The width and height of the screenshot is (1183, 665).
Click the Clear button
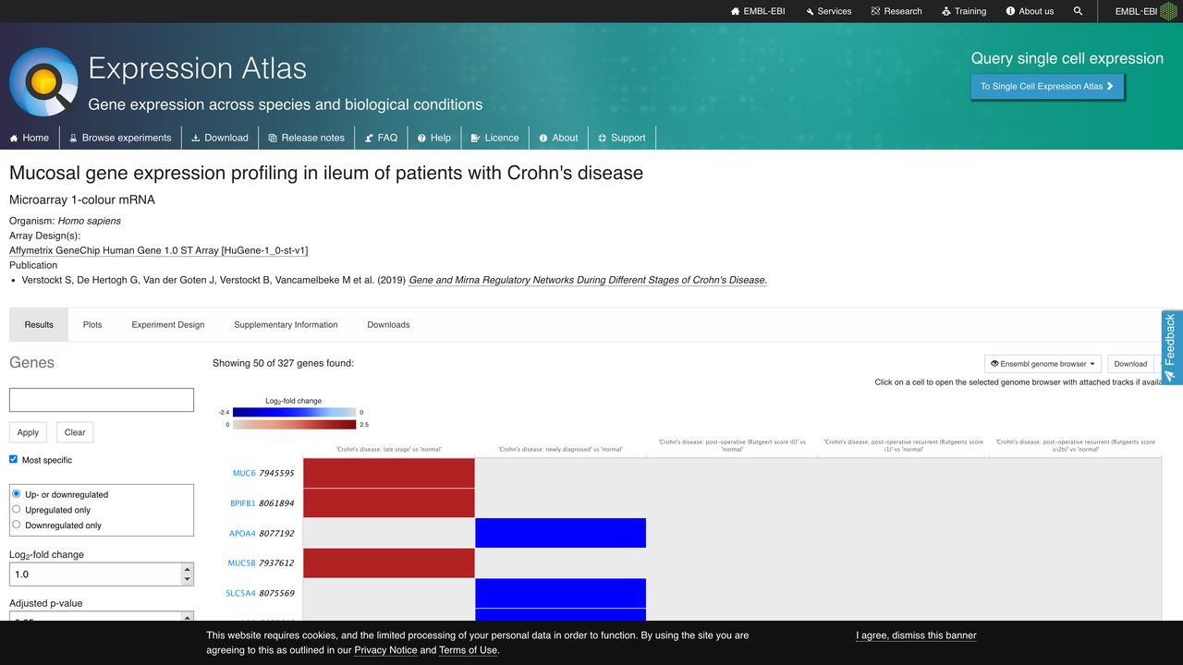(75, 432)
